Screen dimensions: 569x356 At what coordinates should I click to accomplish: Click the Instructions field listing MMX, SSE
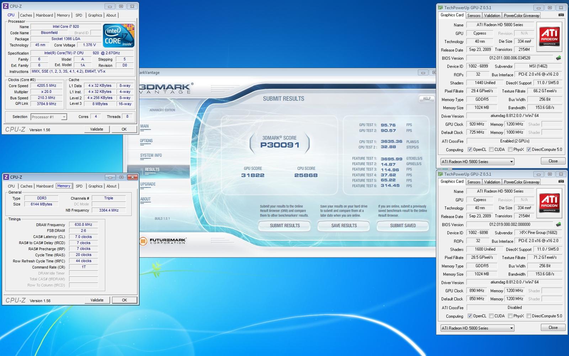(x=82, y=72)
